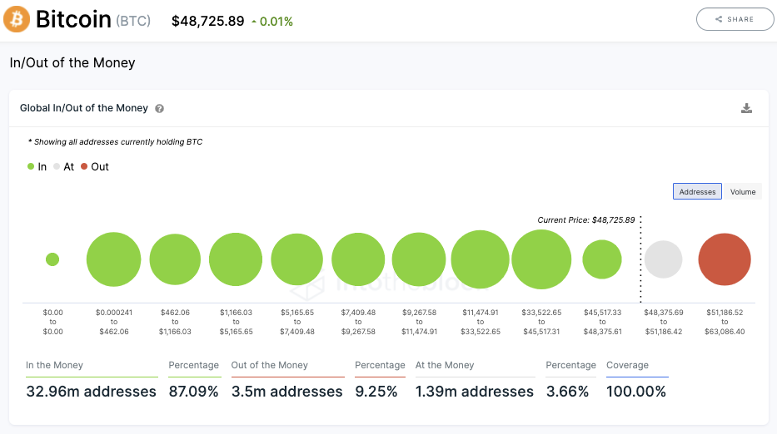This screenshot has height=434, width=777.
Task: Click the $51,186.52 to $63,086.40 axis label
Action: 725,322
